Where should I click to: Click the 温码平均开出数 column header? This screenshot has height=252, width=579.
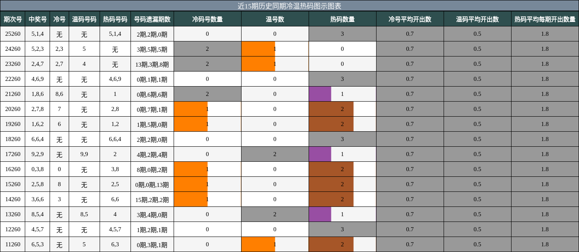(477, 19)
